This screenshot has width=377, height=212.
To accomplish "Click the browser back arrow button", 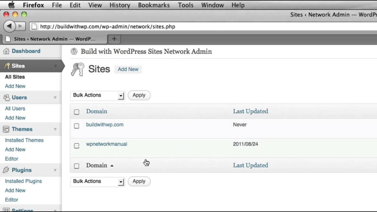I will (x=9, y=26).
